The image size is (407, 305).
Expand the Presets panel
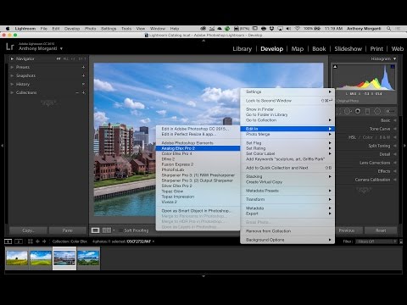(x=12, y=67)
